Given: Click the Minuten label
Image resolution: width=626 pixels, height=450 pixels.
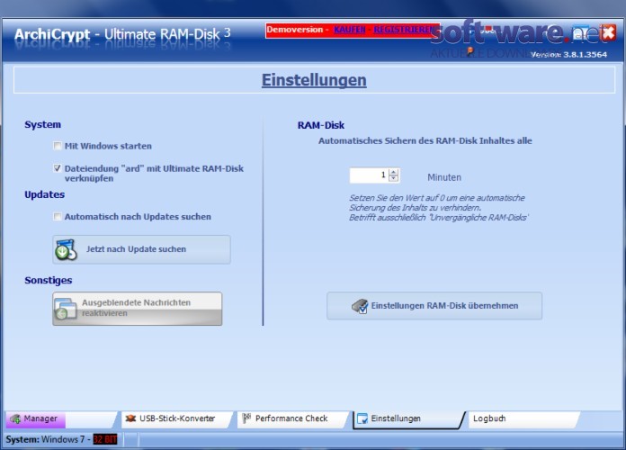Looking at the screenshot, I should tap(444, 177).
